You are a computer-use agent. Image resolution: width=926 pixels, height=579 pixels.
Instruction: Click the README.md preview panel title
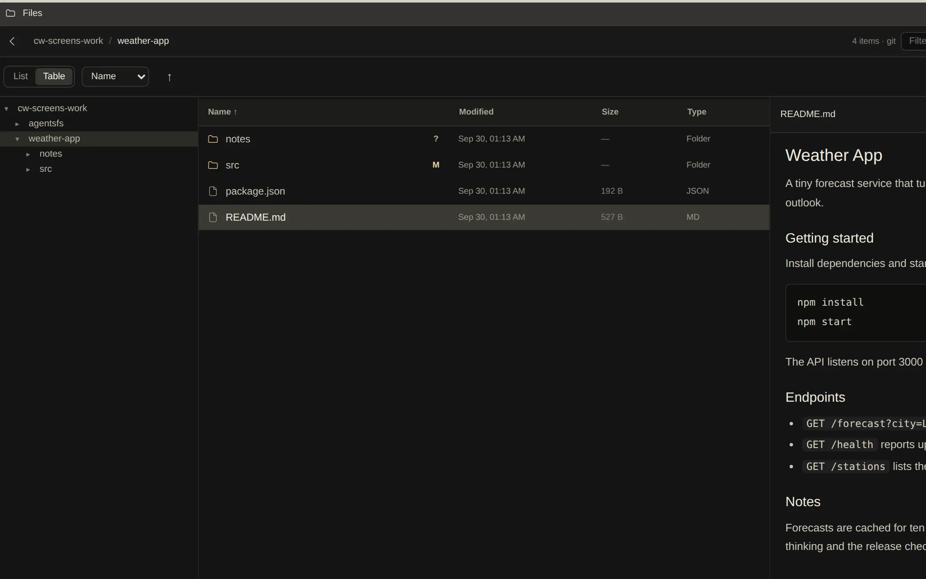tap(808, 114)
